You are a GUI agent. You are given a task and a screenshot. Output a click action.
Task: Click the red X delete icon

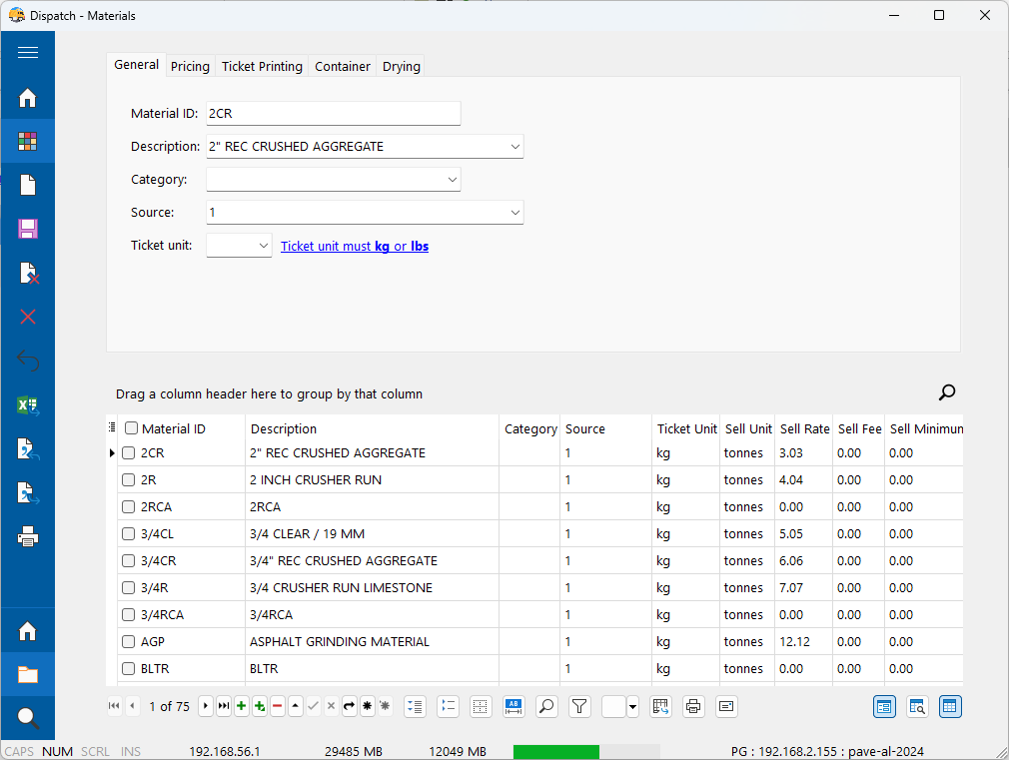click(28, 317)
